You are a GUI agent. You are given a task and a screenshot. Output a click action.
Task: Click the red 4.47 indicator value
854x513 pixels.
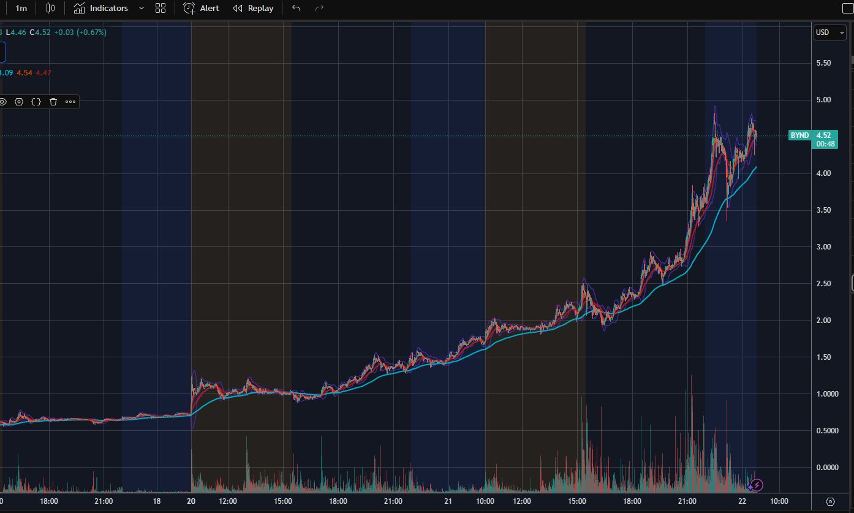(43, 73)
